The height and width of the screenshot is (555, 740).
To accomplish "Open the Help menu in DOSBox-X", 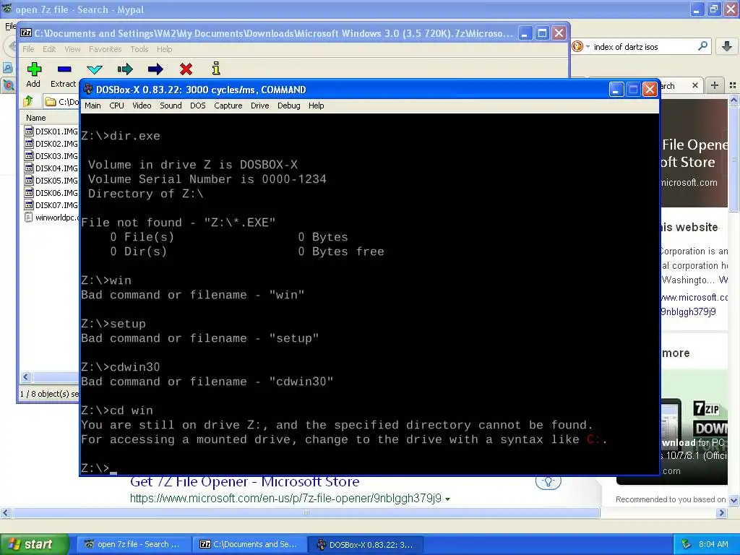I will tap(317, 106).
